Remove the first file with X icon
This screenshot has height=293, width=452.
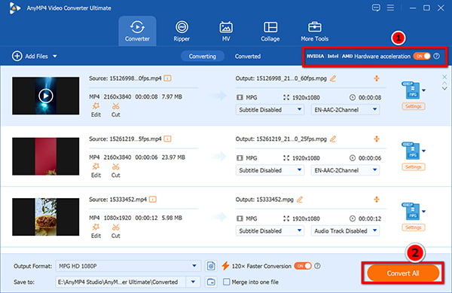coord(444,77)
